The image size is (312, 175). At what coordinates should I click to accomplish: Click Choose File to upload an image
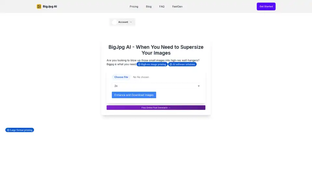[x=121, y=77]
